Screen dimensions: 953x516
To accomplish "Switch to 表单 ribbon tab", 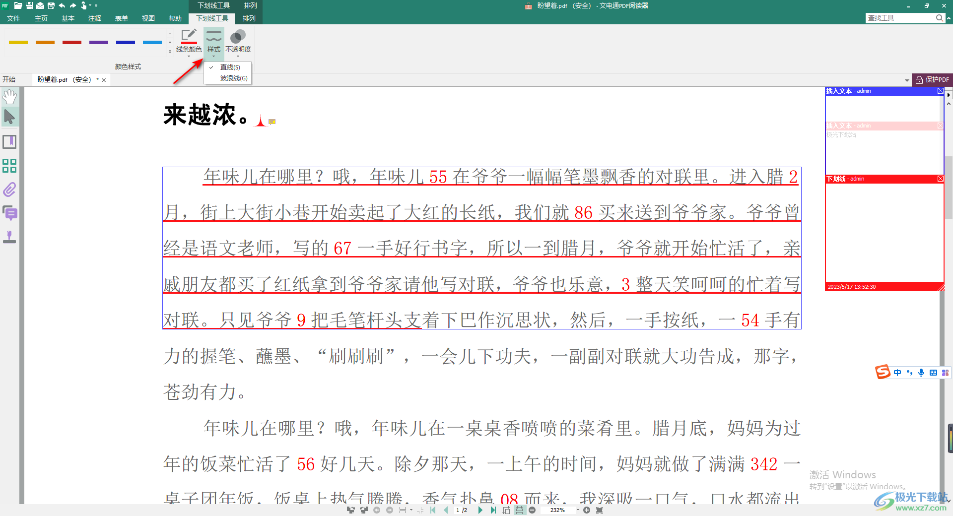I will point(122,18).
